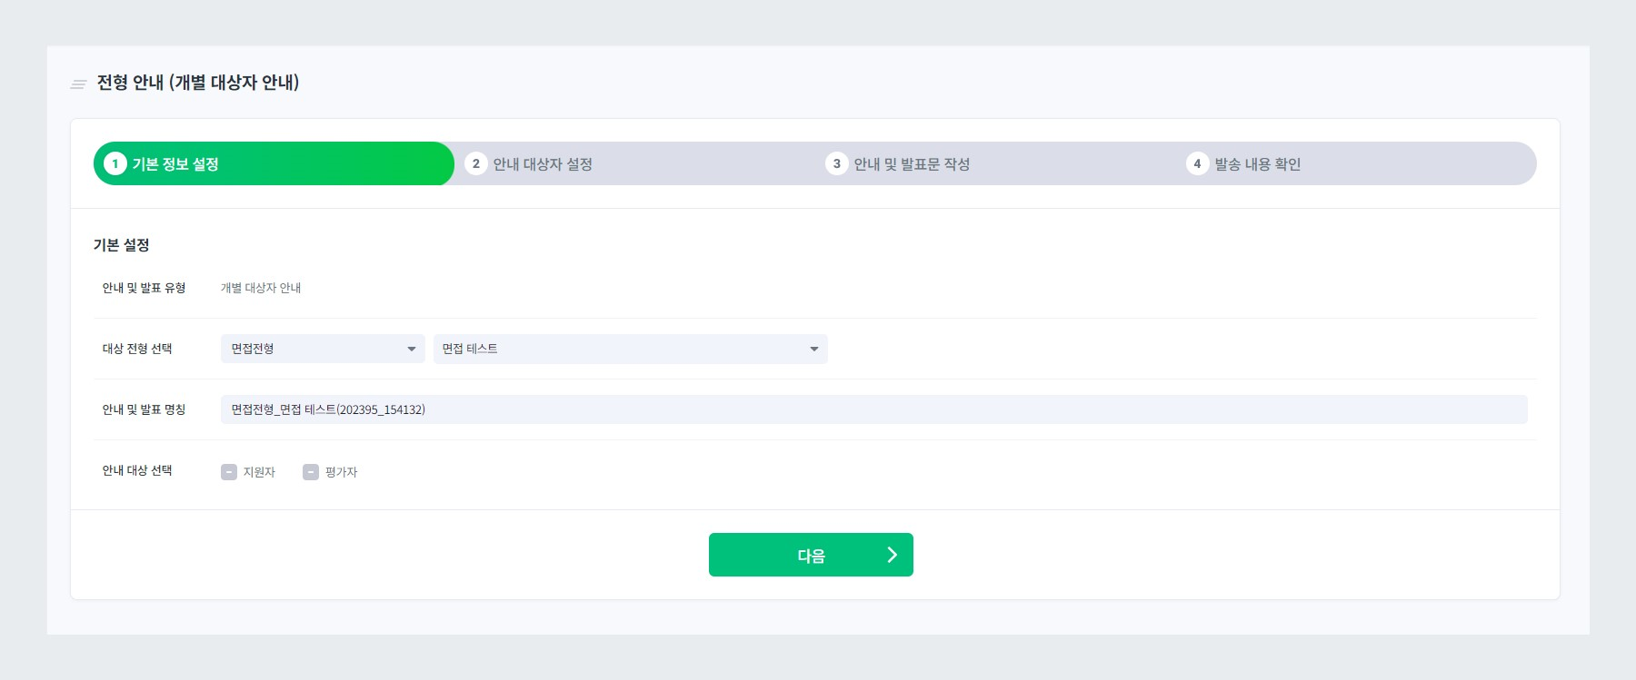Open the 면접전형 dropdown
The width and height of the screenshot is (1636, 680).
pyautogui.click(x=323, y=349)
